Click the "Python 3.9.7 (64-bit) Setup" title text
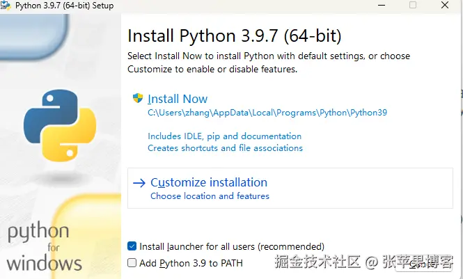Screen dimensions: 463x279 click(x=64, y=6)
